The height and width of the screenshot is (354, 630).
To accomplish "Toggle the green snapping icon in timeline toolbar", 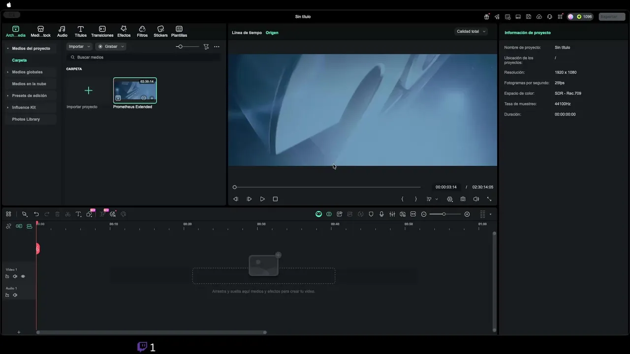I will point(329,214).
